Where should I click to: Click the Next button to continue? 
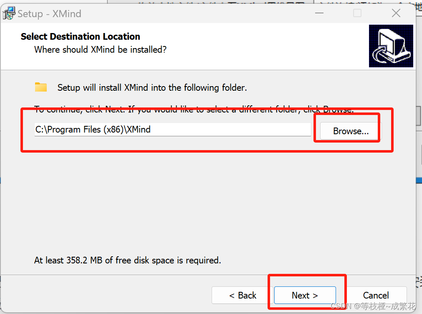305,295
